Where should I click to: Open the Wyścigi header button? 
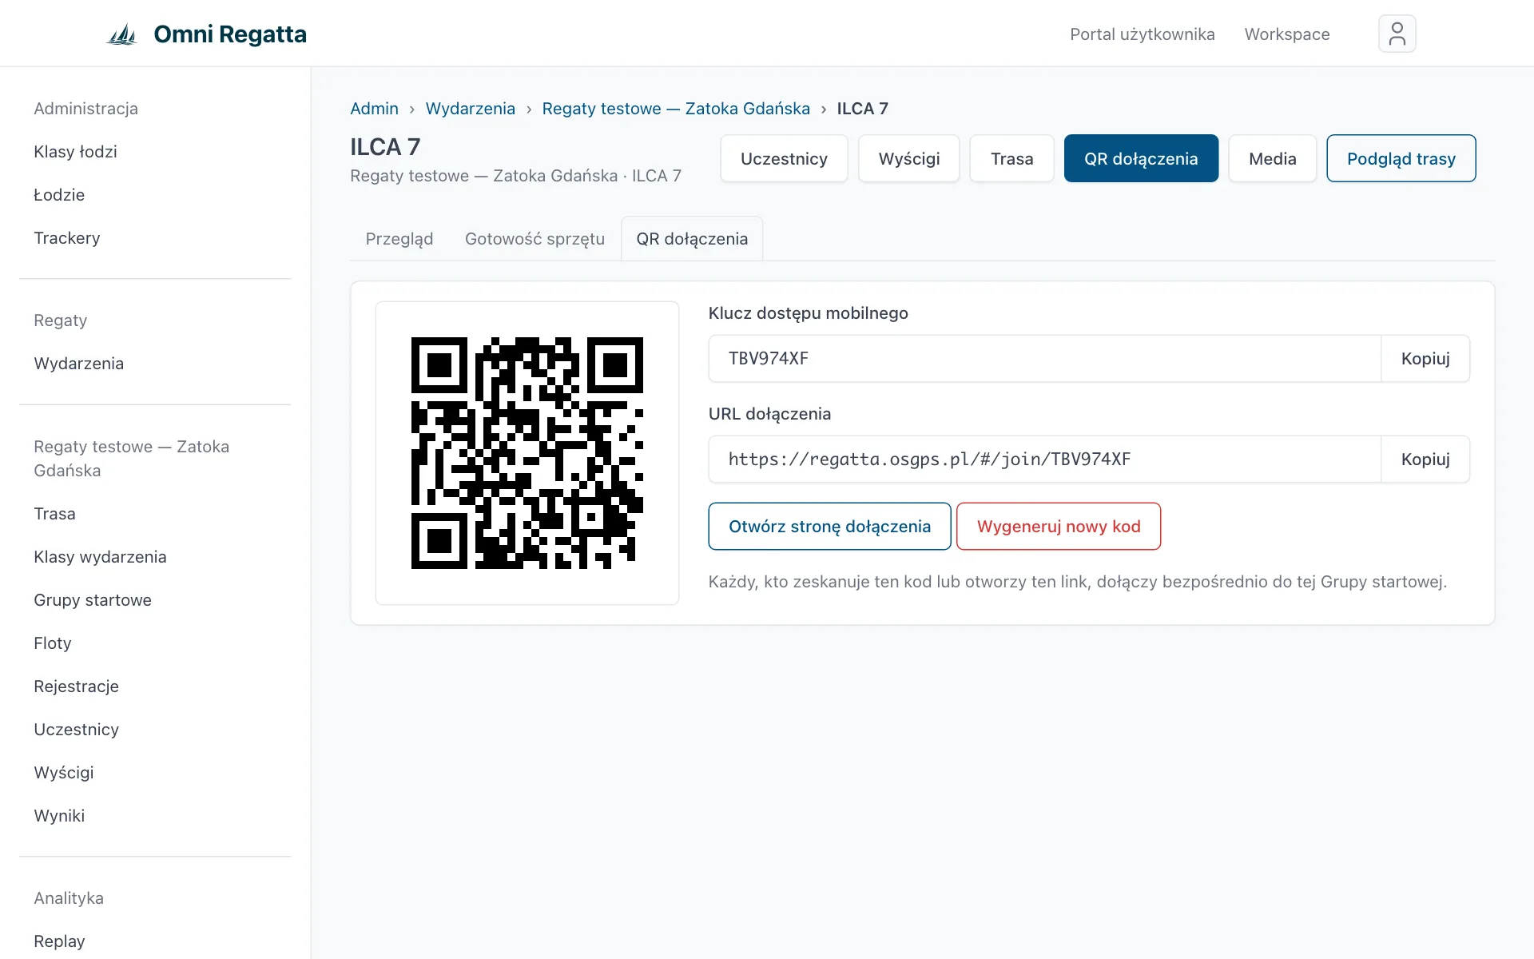pyautogui.click(x=909, y=158)
